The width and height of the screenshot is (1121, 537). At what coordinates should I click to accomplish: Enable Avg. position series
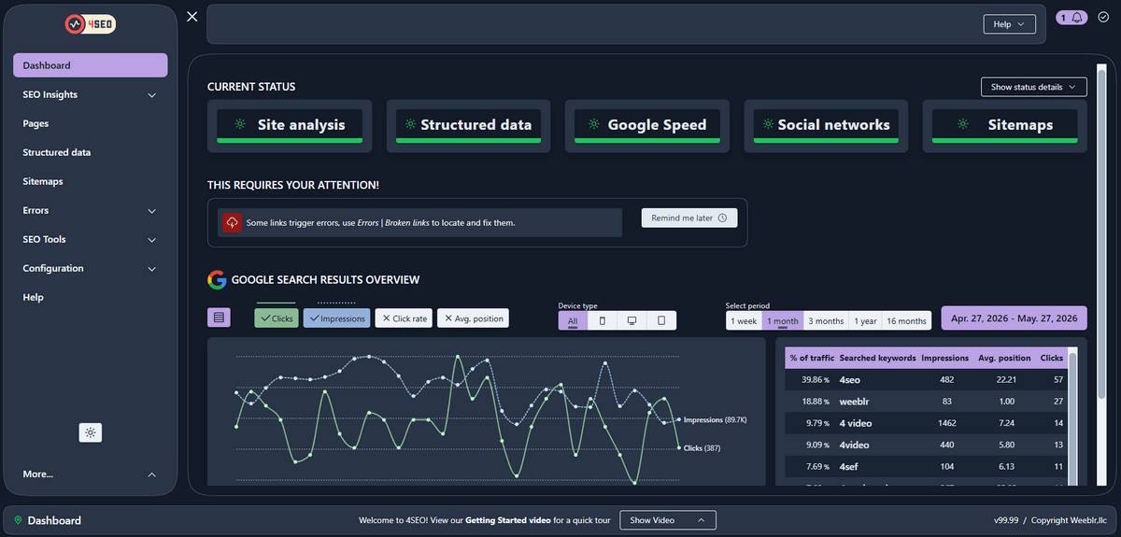[x=473, y=318]
